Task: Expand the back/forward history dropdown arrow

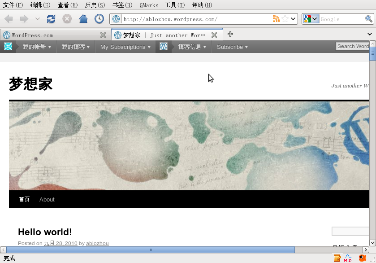Action: (x=38, y=19)
